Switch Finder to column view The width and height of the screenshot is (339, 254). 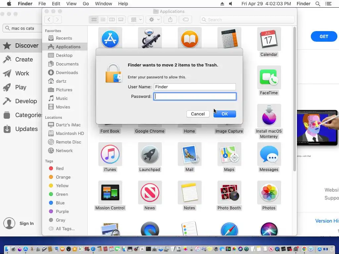click(112, 20)
